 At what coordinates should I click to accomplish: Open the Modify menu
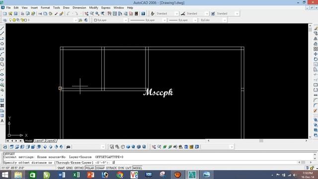pos(94,8)
